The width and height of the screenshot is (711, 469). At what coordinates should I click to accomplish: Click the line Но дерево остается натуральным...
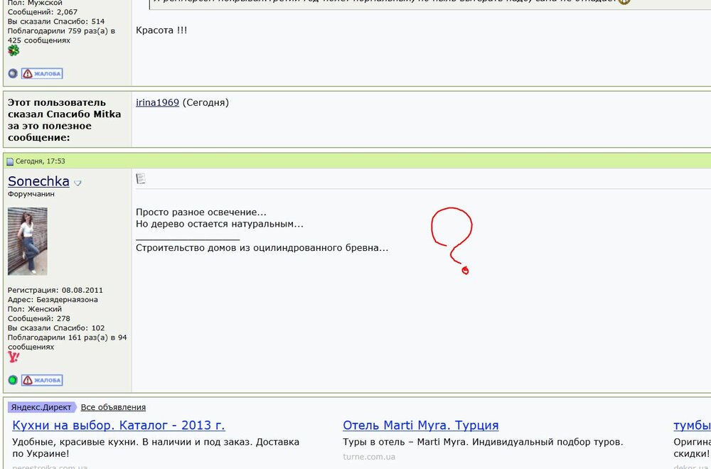coord(220,224)
